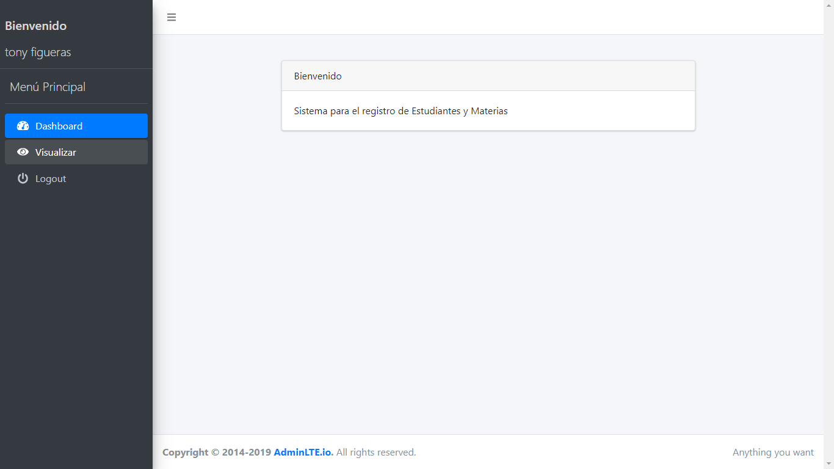Click the tony figueras username
This screenshot has height=469, width=834.
[x=37, y=52]
